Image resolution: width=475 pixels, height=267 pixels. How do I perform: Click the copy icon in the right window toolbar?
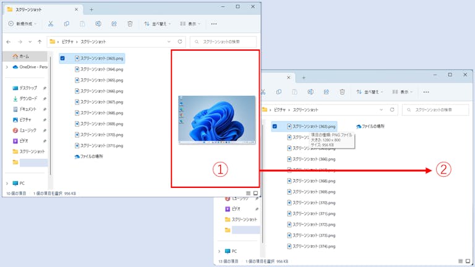[x=279, y=91]
